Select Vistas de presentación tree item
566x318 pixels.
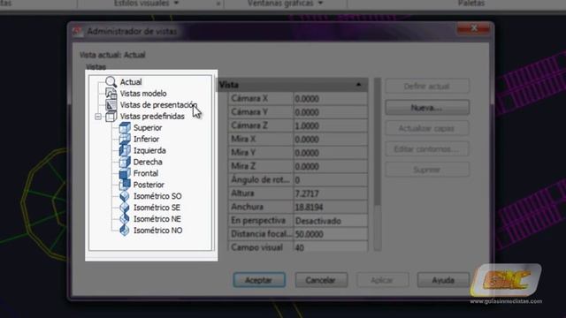tap(158, 105)
